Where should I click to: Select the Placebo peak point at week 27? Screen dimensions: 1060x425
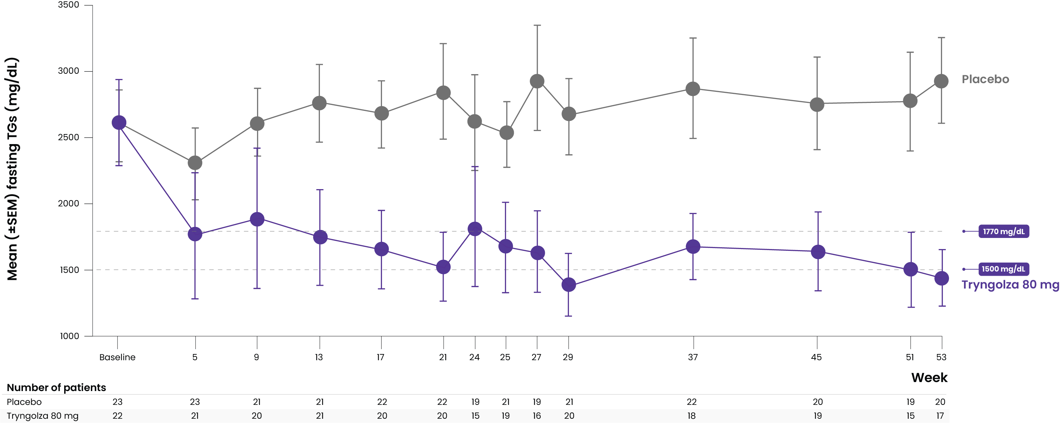pos(537,81)
